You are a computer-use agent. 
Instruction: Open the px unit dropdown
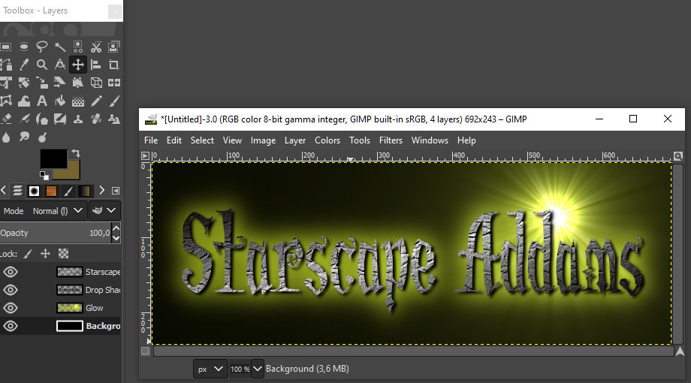click(x=210, y=369)
